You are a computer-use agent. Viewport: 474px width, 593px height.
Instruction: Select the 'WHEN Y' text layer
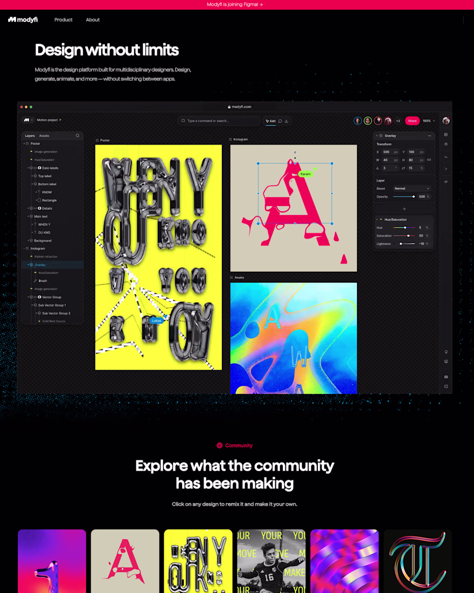[44, 225]
